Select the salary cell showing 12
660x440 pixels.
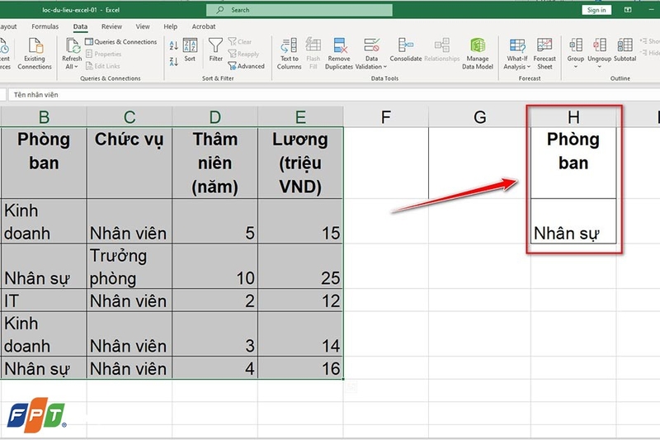300,300
